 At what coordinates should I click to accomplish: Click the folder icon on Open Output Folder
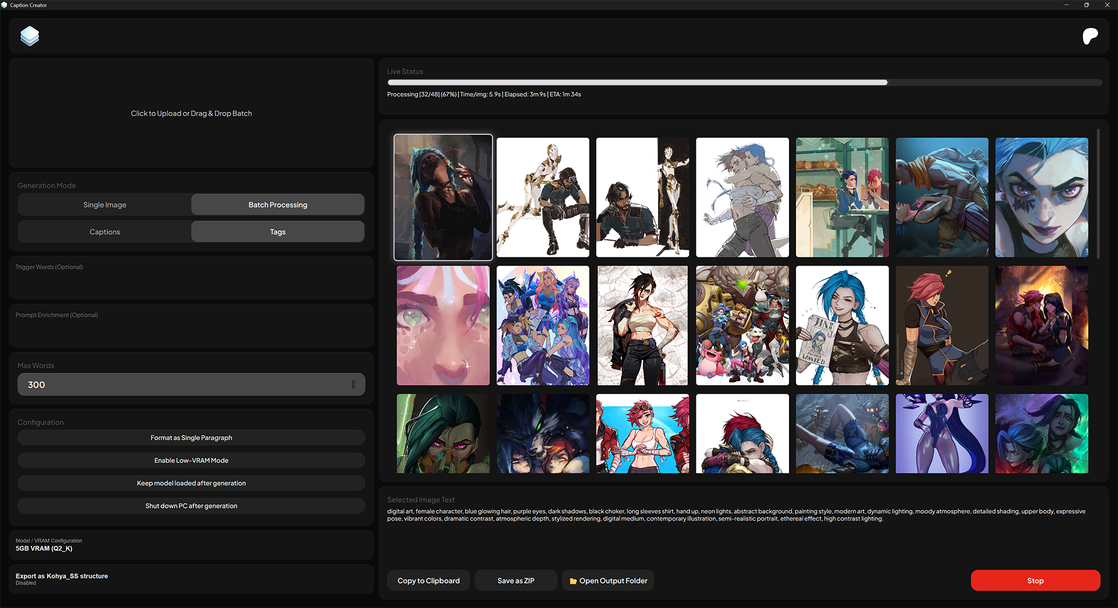[573, 581]
